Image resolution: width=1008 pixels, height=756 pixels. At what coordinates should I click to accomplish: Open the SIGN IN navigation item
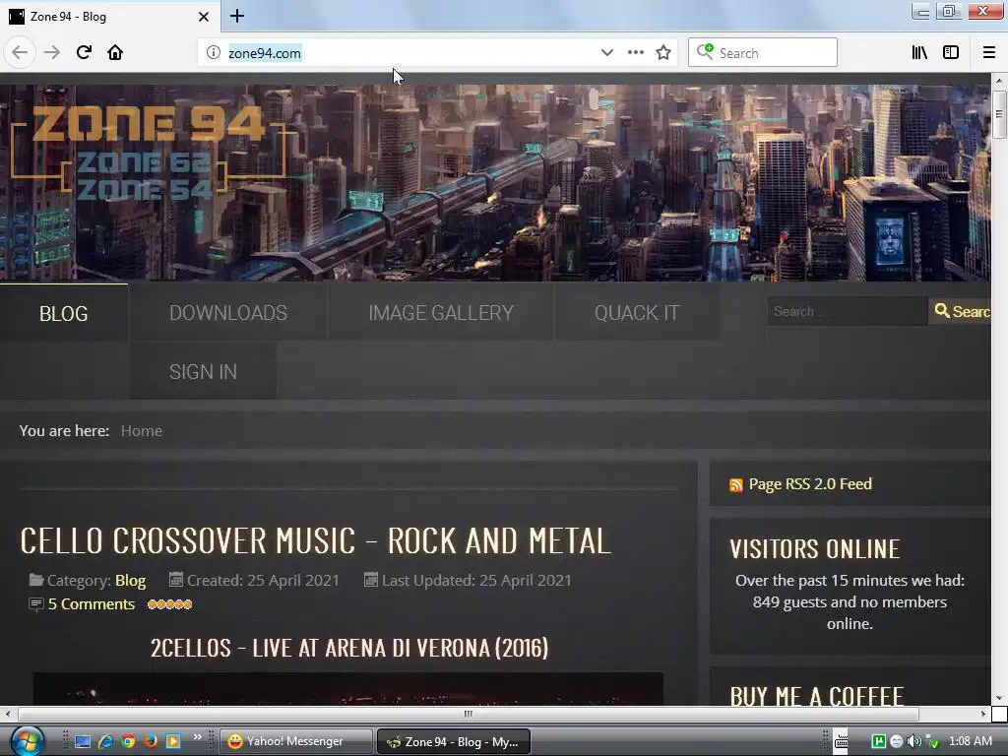coord(203,371)
